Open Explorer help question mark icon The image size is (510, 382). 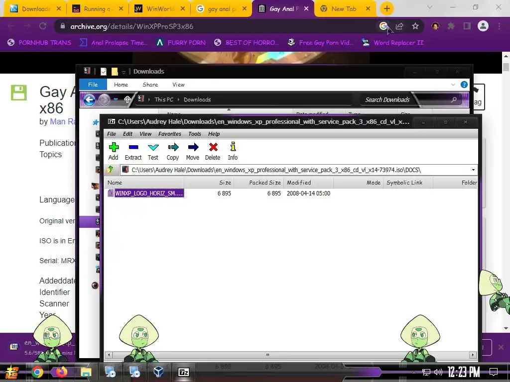[x=464, y=85]
